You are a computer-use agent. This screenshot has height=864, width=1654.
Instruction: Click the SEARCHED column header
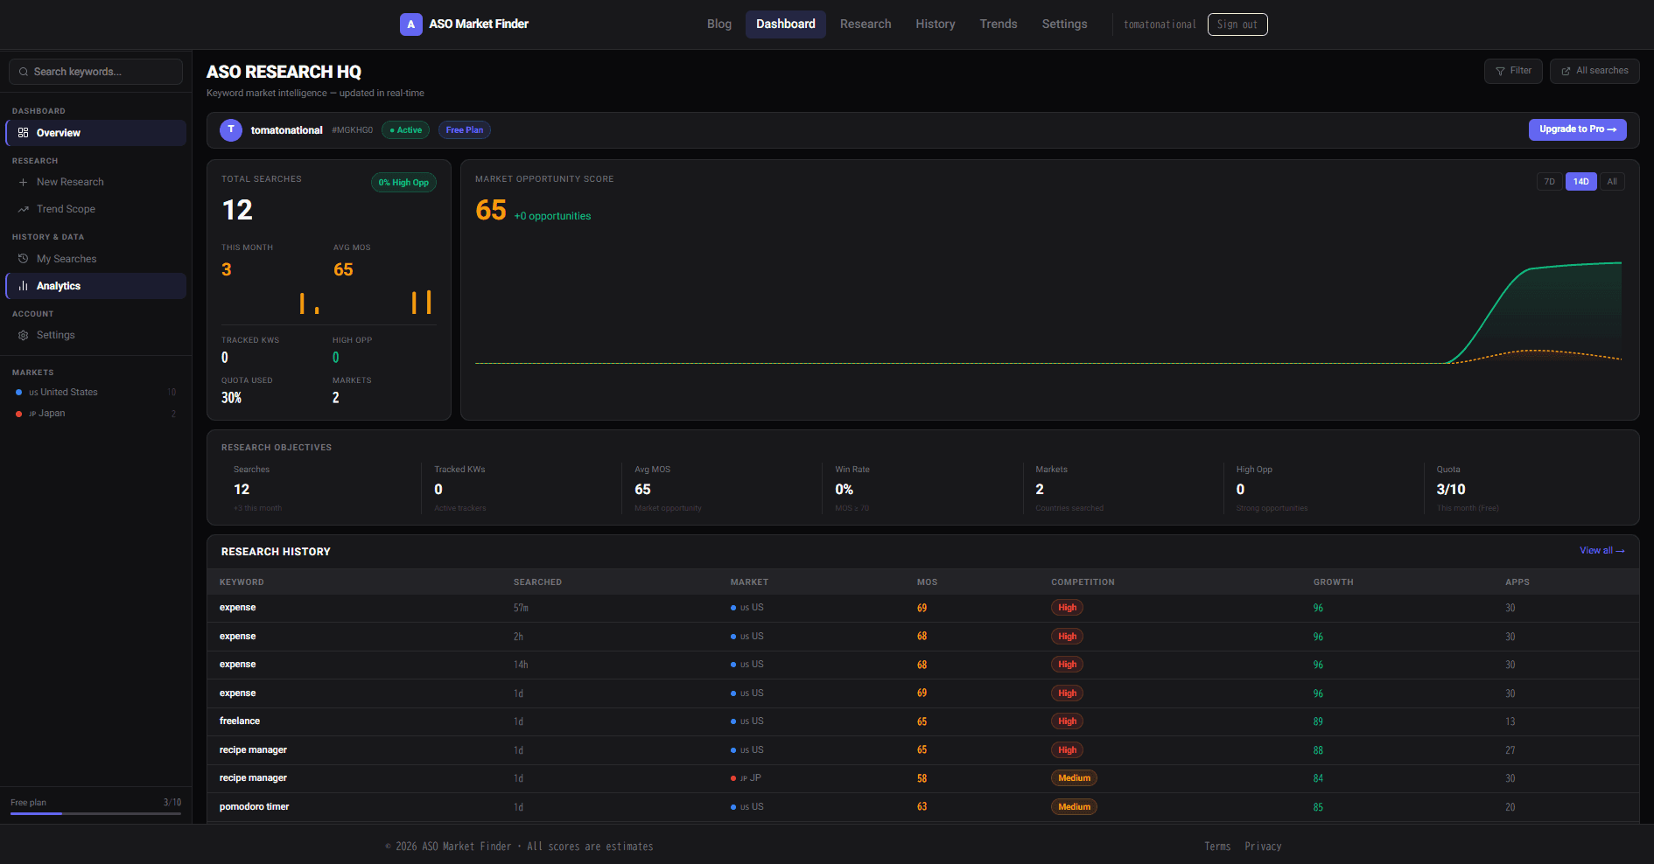coord(537,582)
